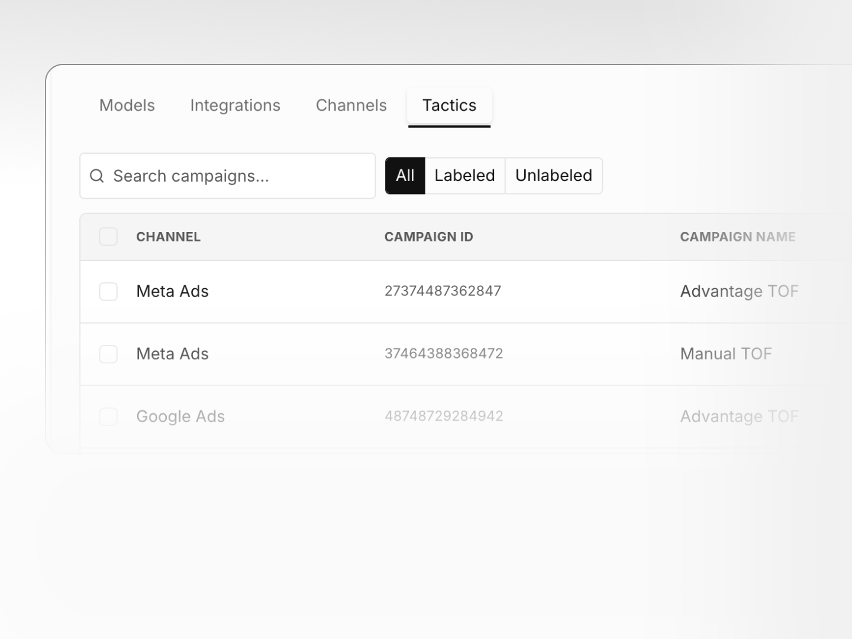Switch to the Integrations tab
This screenshot has height=639, width=852.
pos(235,105)
